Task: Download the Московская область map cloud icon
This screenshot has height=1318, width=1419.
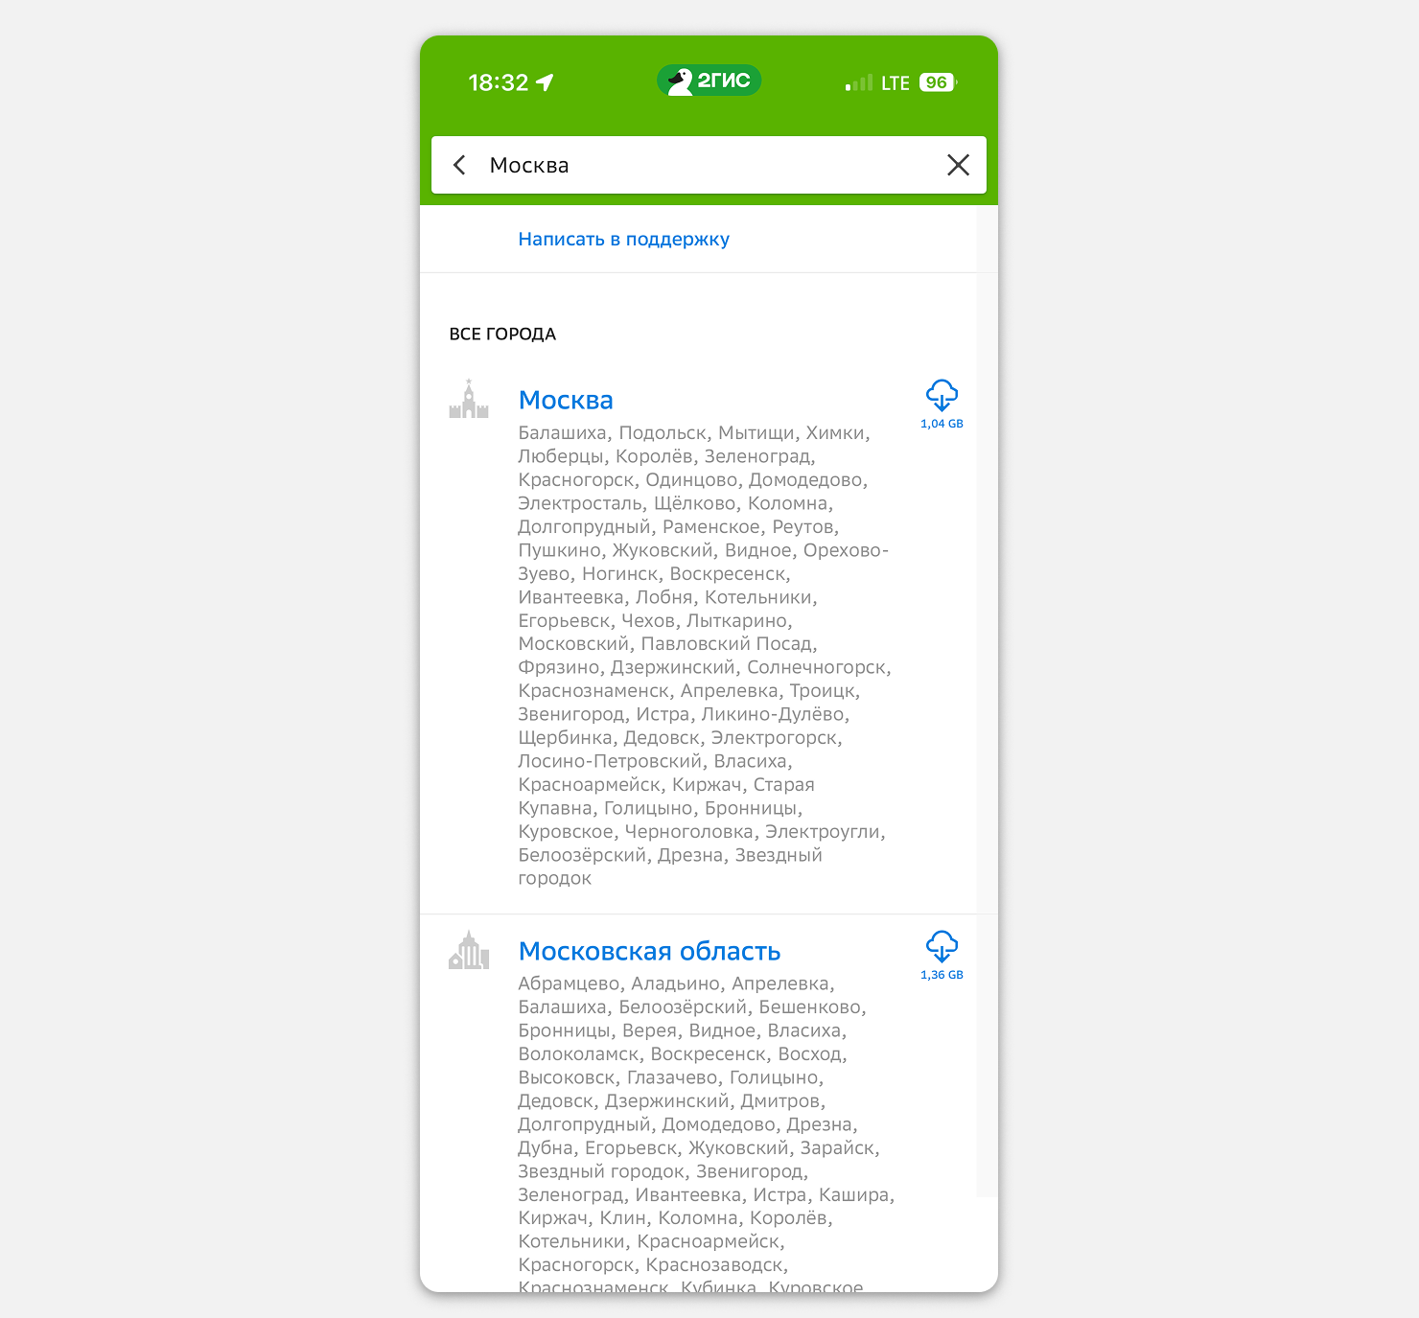Action: tap(942, 946)
